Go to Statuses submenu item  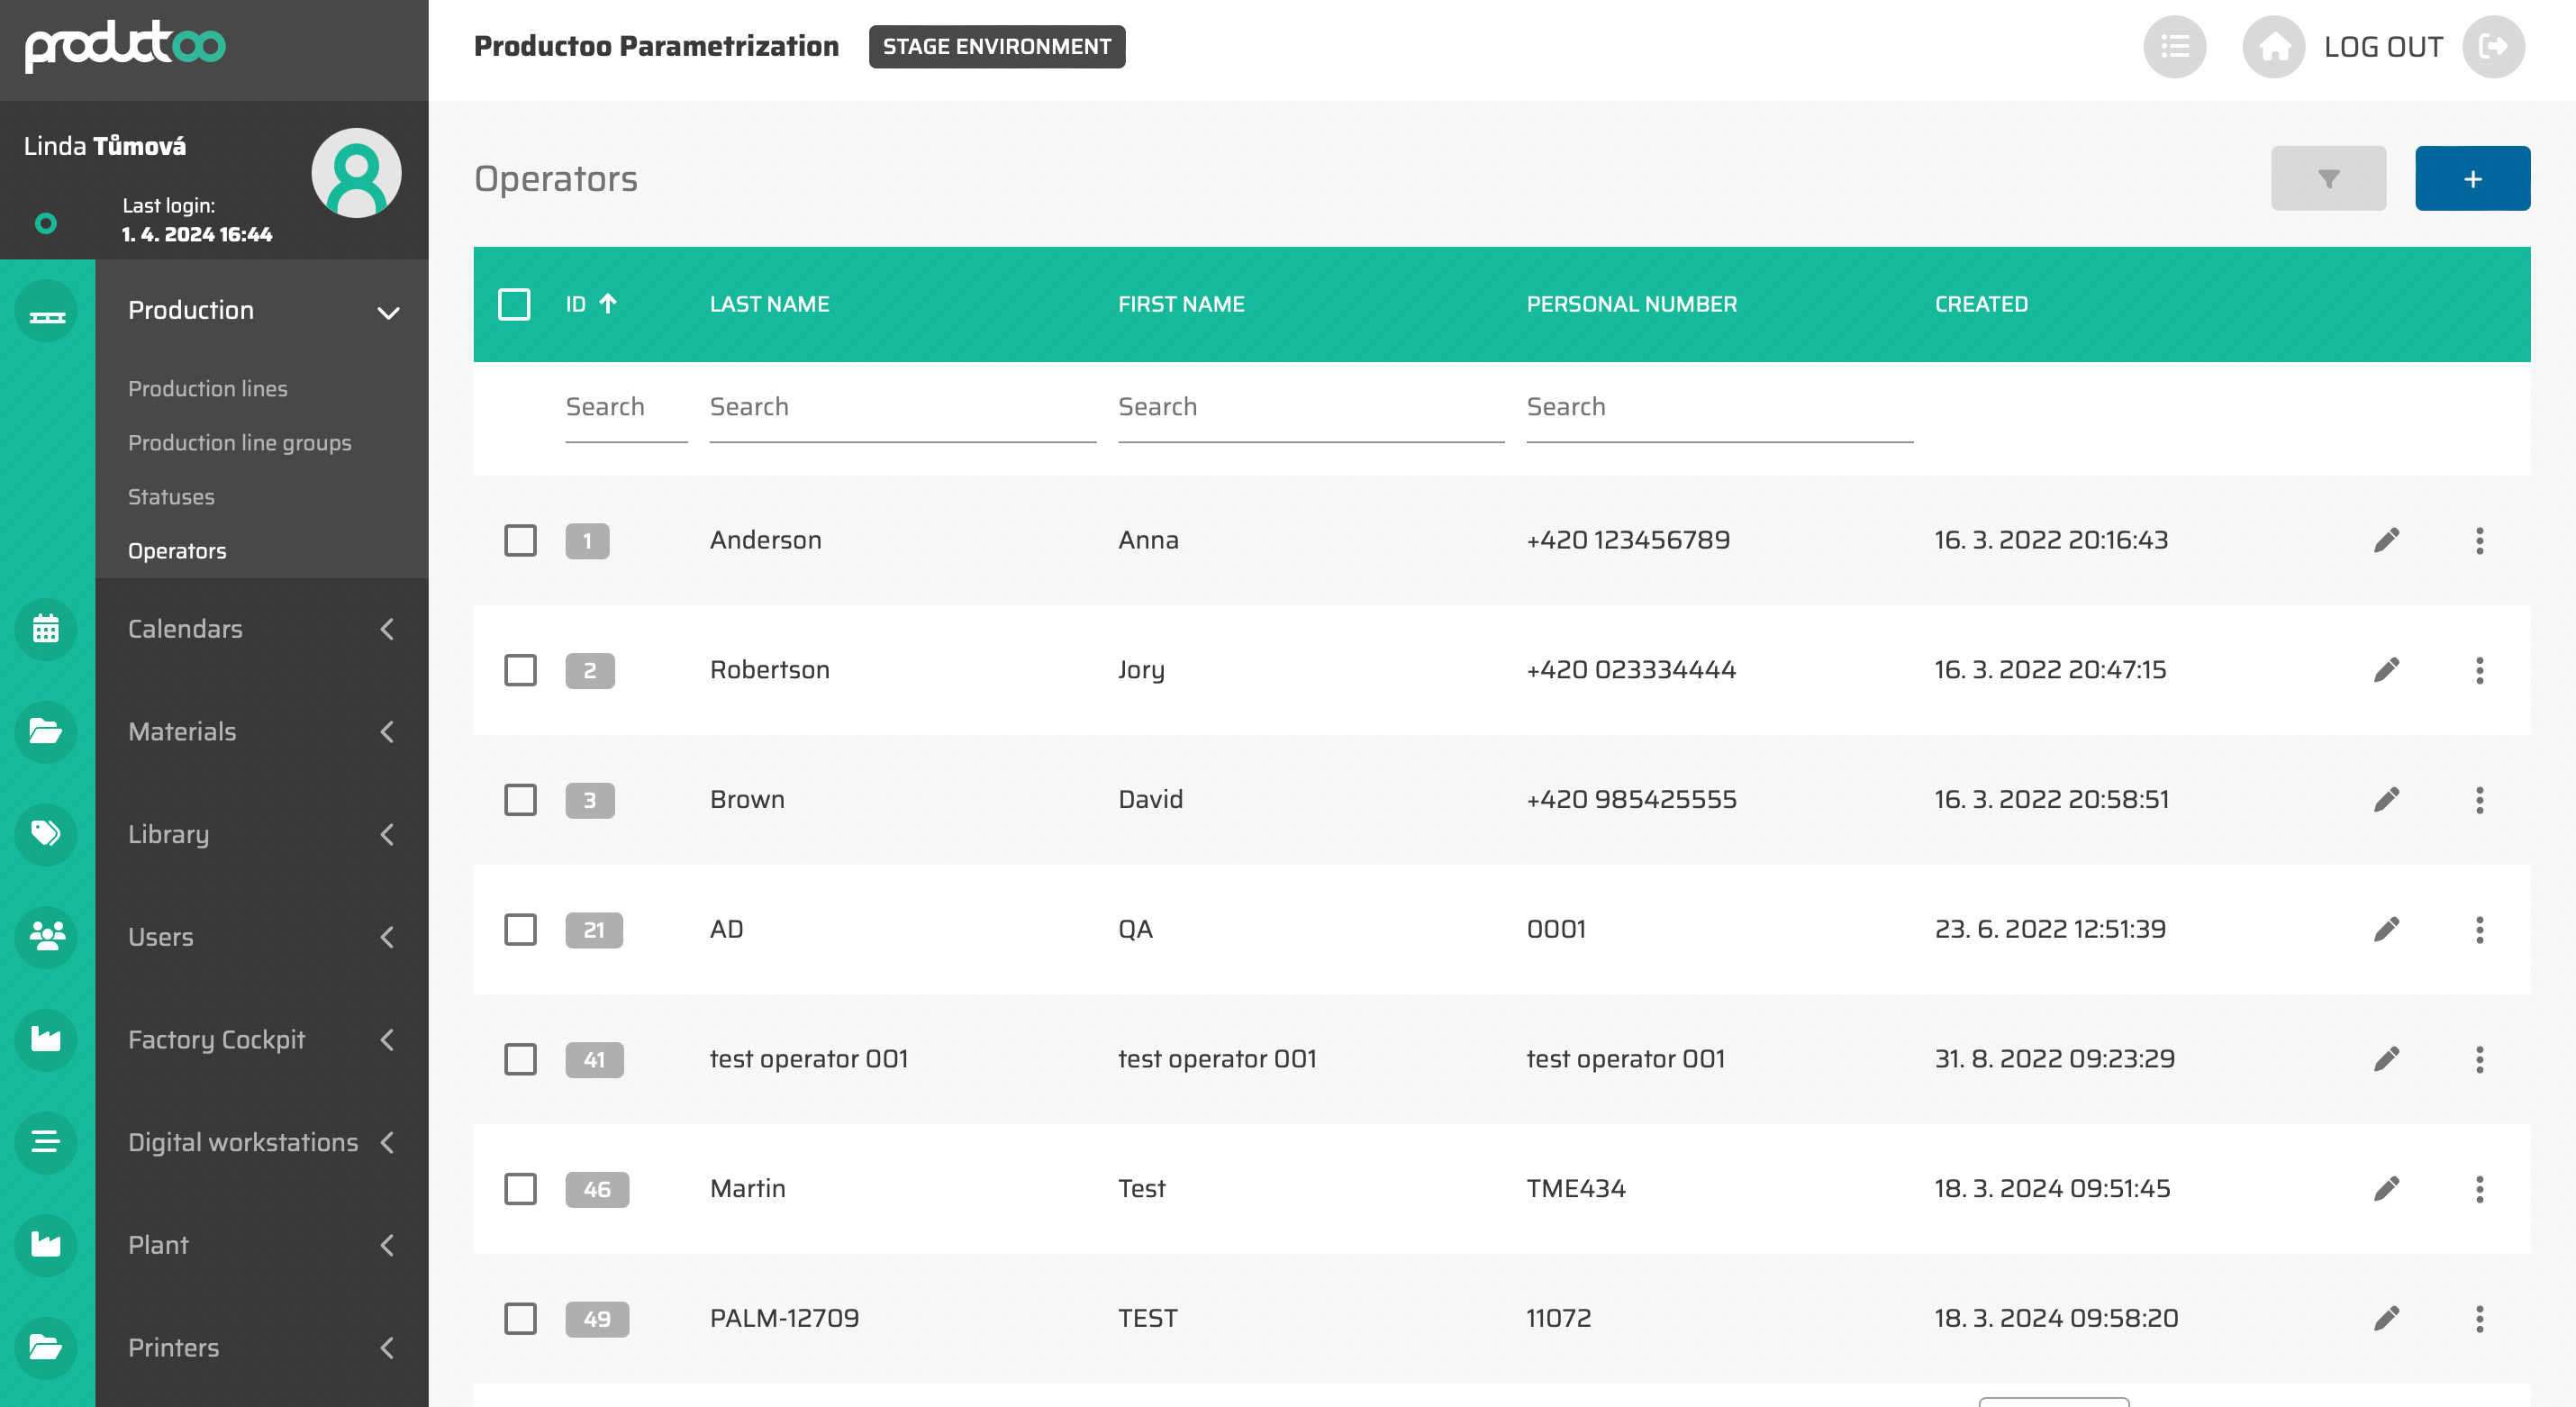171,497
